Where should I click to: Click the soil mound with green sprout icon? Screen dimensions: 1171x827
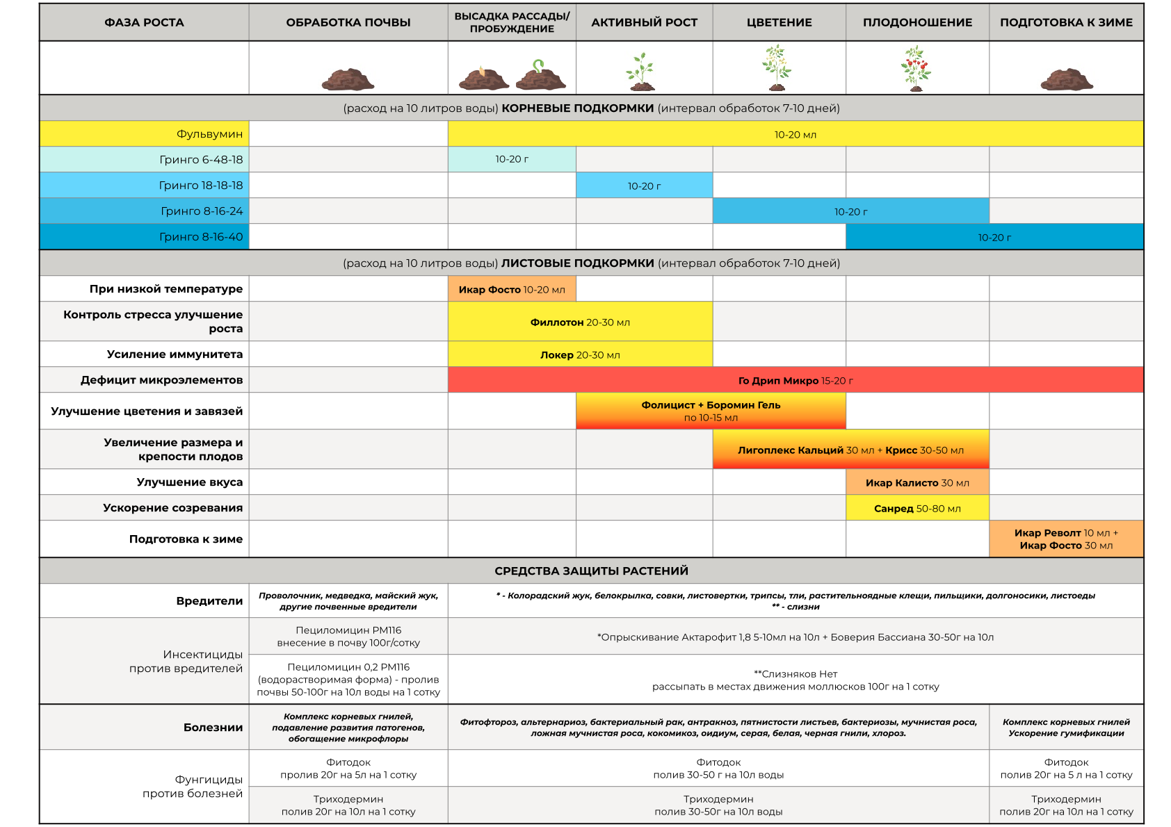[x=541, y=75]
